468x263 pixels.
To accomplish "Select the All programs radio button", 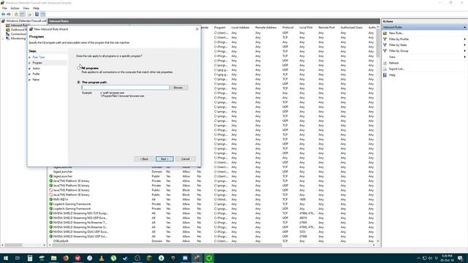I will pos(79,68).
